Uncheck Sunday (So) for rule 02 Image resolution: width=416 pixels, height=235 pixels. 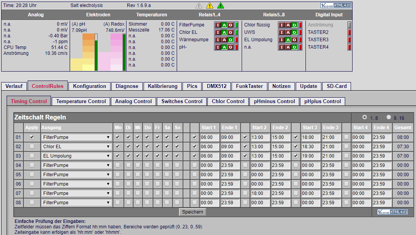pyautogui.click(x=177, y=146)
